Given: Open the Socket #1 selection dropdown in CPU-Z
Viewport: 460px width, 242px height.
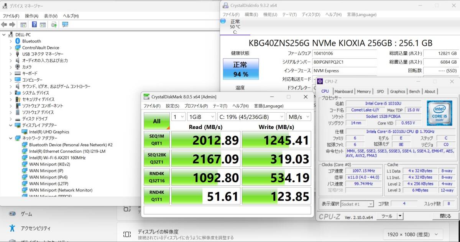Looking at the screenshot, I should 356,204.
